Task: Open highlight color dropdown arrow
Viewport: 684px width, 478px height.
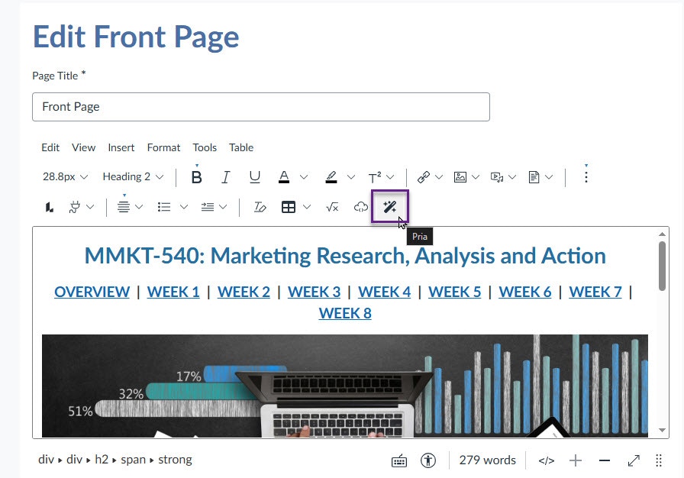Action: (350, 177)
